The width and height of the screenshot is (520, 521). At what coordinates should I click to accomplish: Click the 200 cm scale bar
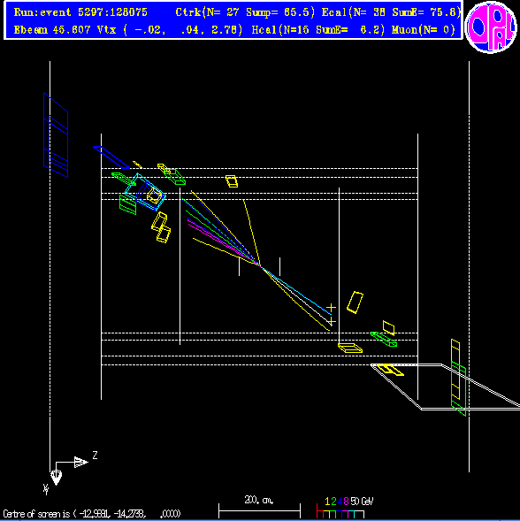point(259,508)
